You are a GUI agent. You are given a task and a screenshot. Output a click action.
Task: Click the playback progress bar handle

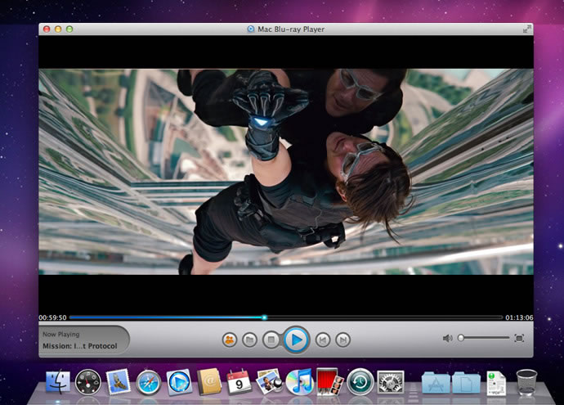[264, 317]
